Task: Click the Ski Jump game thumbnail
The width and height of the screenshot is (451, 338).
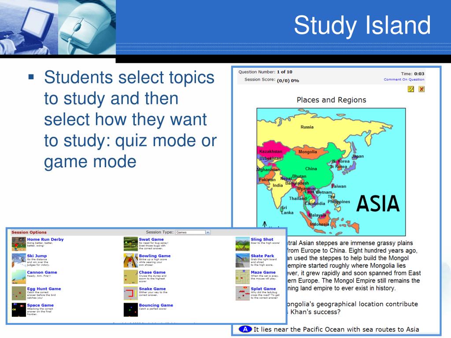Action: (x=18, y=261)
